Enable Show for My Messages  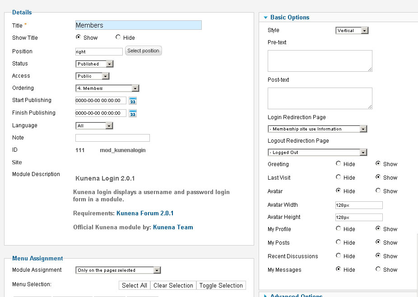coord(378,269)
